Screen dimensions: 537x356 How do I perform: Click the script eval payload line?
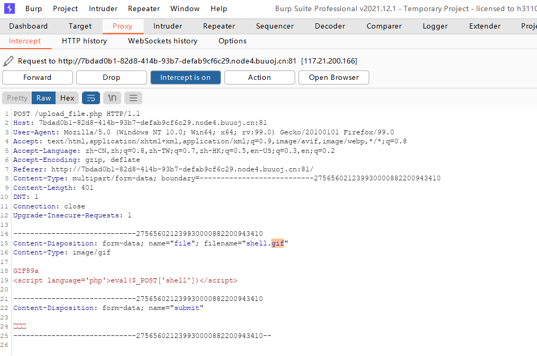point(125,280)
